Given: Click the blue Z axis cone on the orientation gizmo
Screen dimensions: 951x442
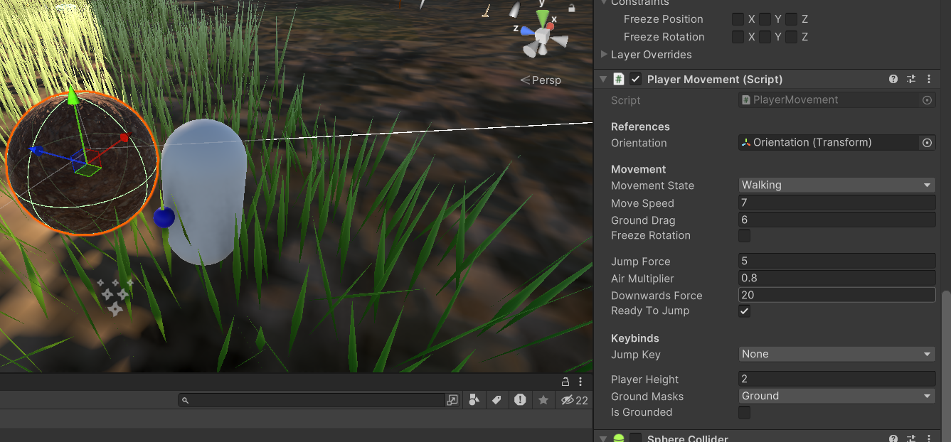Looking at the screenshot, I should pos(527,31).
